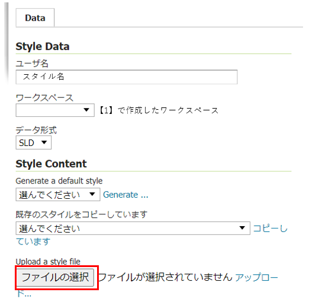Click the Upload a style file label

pos(48,262)
